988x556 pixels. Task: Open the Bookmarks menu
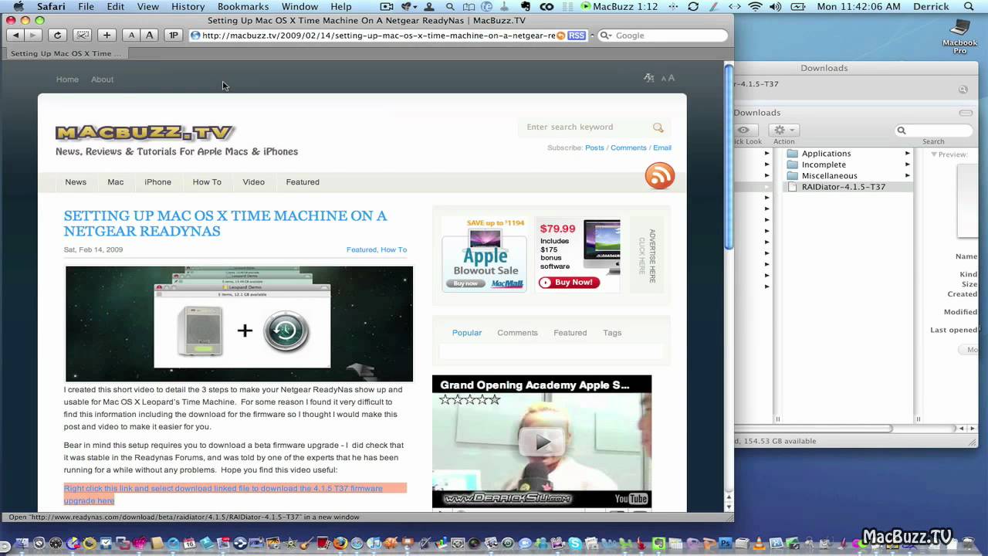(243, 6)
